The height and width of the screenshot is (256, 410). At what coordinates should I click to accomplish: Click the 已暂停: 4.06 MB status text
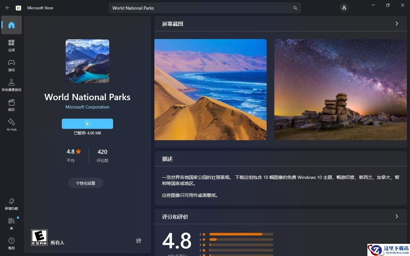pos(87,133)
